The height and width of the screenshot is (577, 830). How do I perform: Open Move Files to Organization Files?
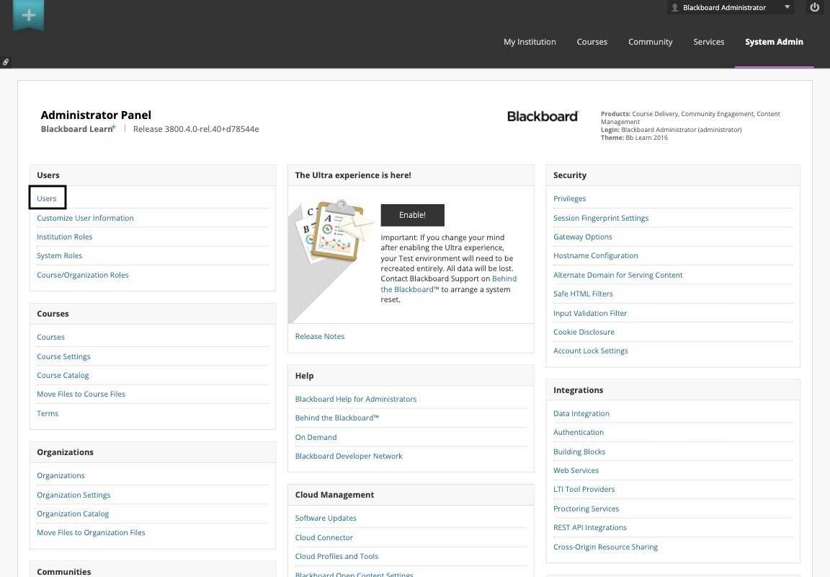pyautogui.click(x=91, y=532)
